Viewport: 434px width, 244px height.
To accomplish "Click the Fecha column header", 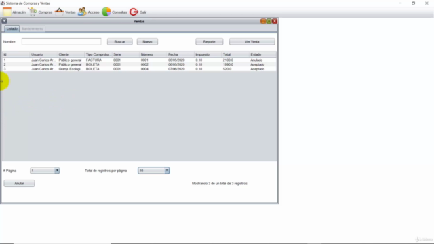I will coord(180,54).
